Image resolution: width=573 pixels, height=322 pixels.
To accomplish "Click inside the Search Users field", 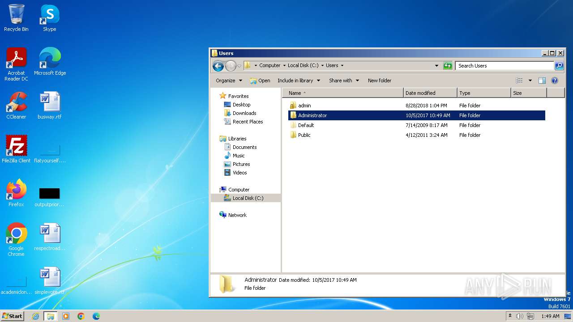I will coord(505,66).
